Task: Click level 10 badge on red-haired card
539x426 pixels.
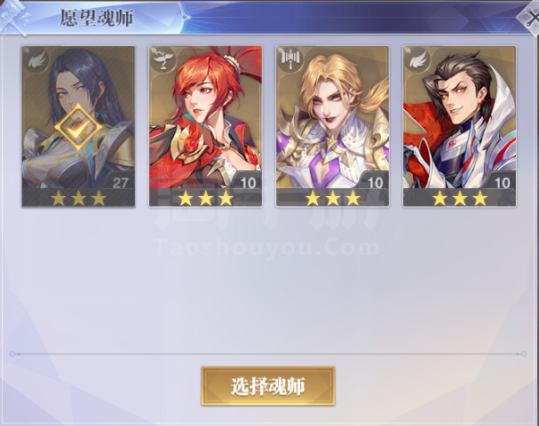Action: (248, 182)
